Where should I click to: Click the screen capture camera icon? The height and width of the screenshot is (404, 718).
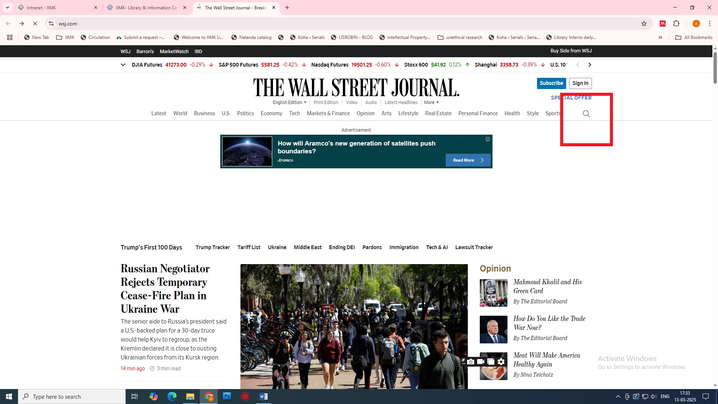(471, 362)
